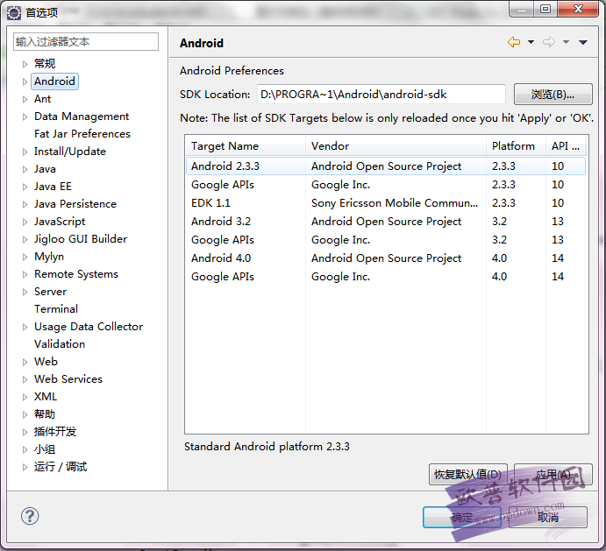The width and height of the screenshot is (606, 551).
Task: Expand the Ant tree node
Action: pos(25,99)
